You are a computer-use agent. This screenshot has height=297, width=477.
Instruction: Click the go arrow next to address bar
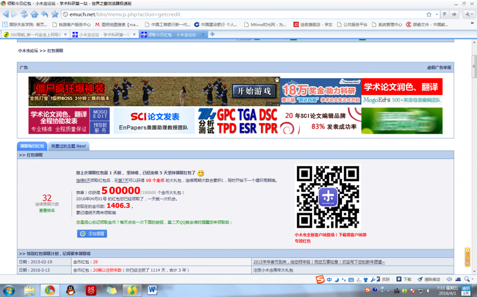(455, 14)
